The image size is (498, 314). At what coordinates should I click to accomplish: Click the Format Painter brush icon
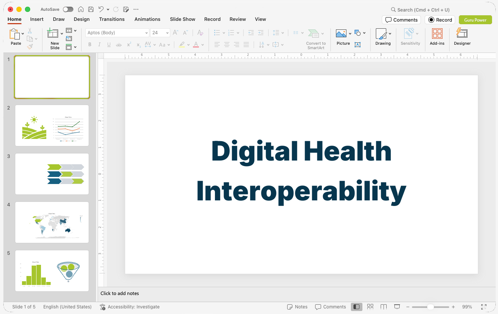point(30,47)
